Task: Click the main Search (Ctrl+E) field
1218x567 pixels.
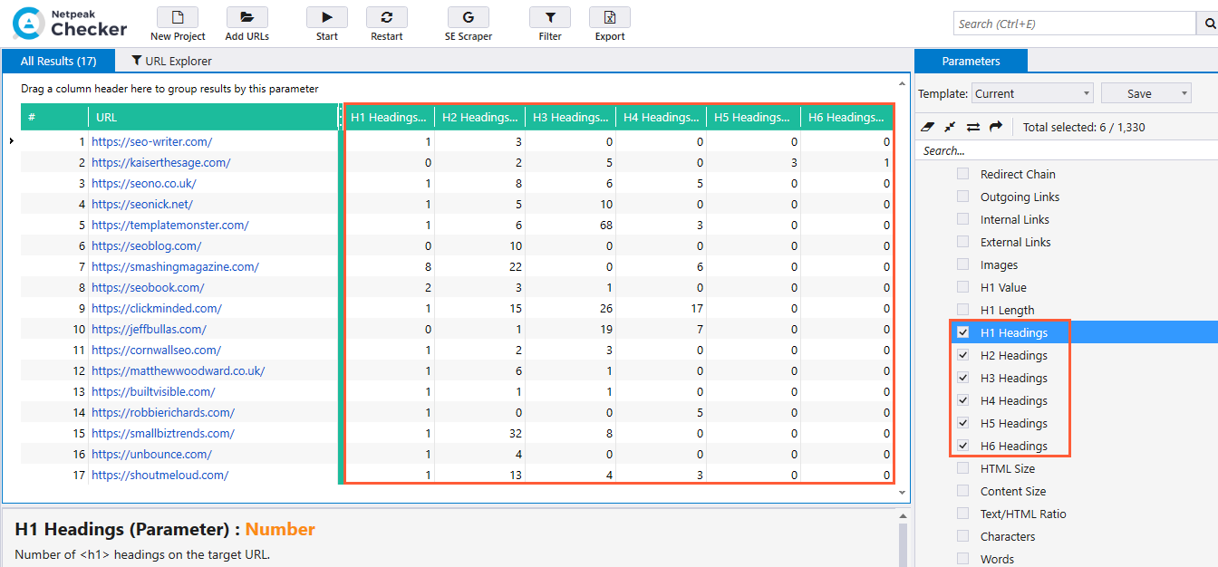Action: coord(1075,24)
